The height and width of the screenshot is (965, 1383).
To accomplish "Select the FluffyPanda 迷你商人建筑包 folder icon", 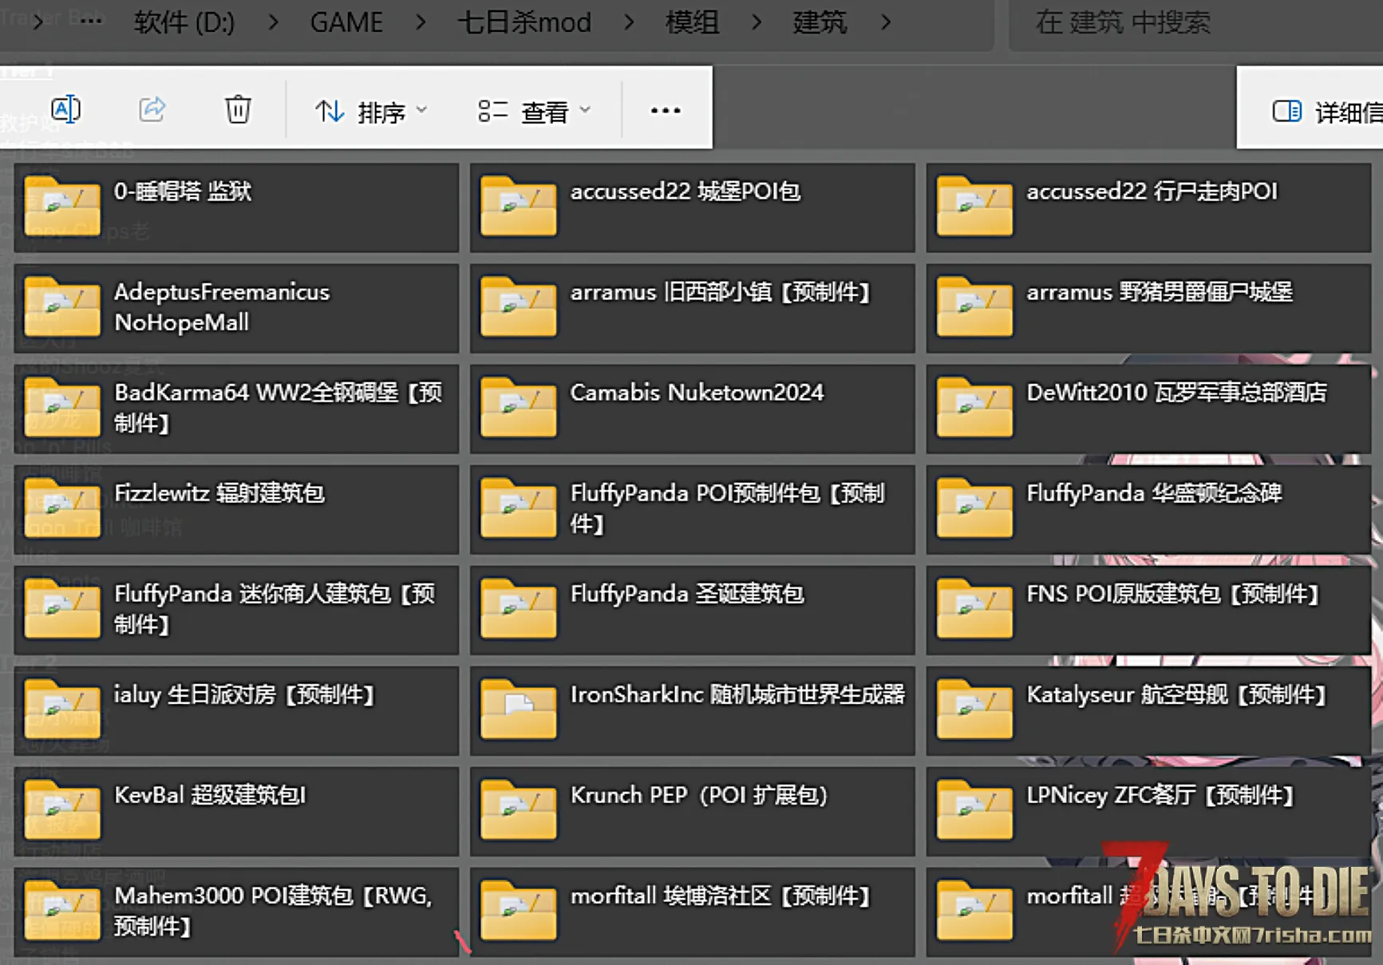I will [62, 608].
